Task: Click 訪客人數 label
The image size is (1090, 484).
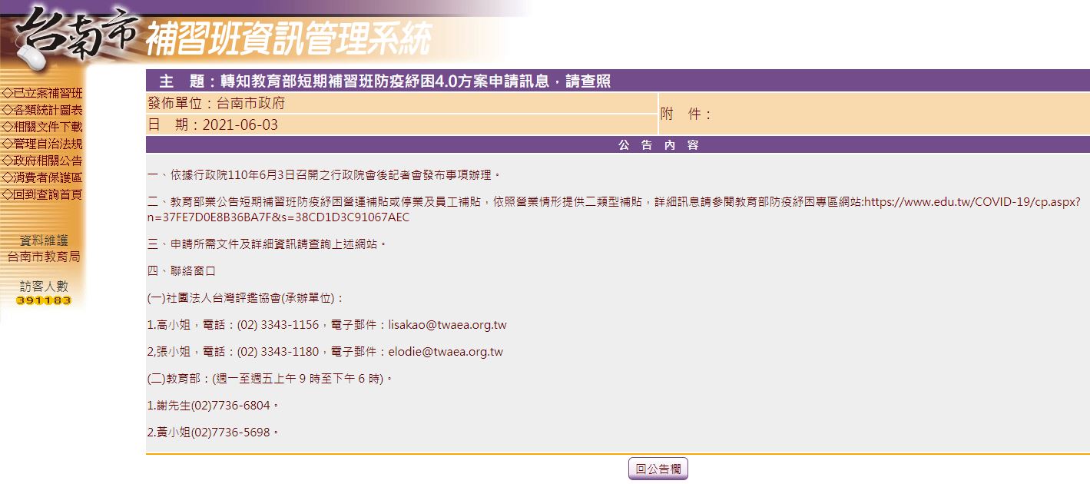Action: 44,286
